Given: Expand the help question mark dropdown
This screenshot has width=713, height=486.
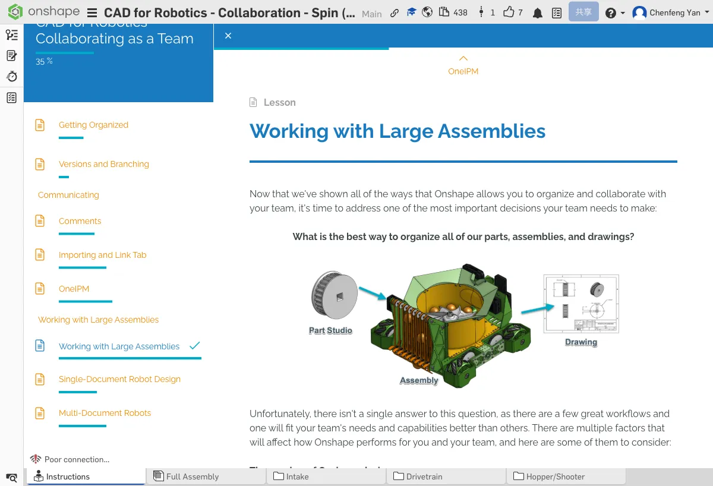Looking at the screenshot, I should point(614,13).
